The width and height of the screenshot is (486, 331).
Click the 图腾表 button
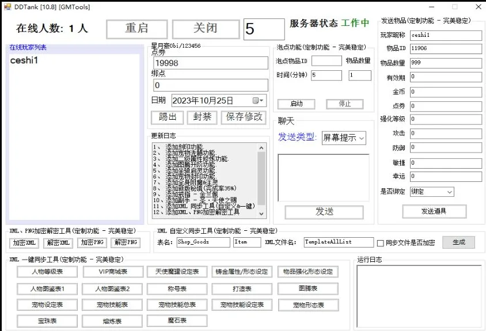tap(307, 288)
